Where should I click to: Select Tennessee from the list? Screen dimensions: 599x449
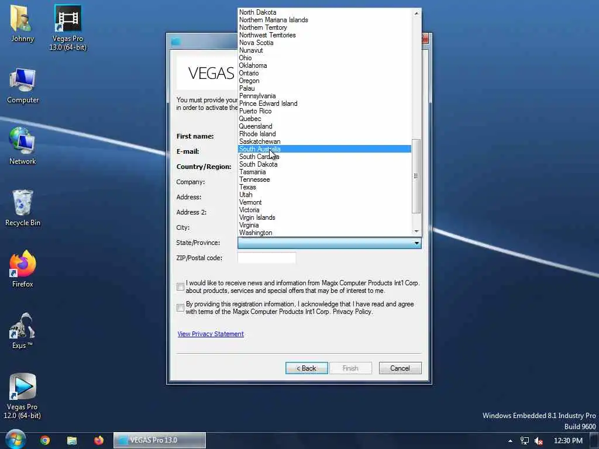coord(324,179)
